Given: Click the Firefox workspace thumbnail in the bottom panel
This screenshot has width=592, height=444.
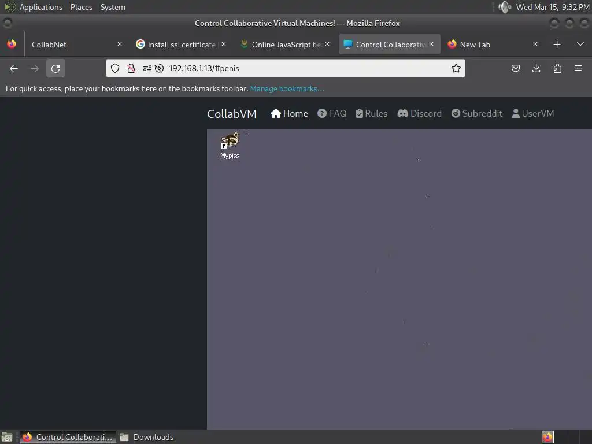Looking at the screenshot, I should (547, 437).
